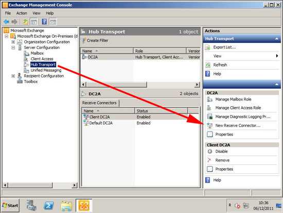Click Manage Mailbox Role action
This screenshot has height=213, width=283.
point(233,99)
